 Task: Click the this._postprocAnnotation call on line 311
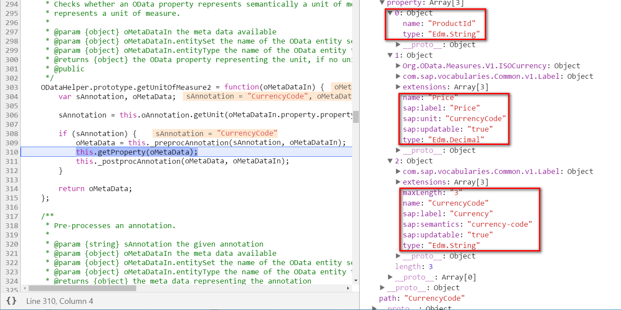click(182, 161)
